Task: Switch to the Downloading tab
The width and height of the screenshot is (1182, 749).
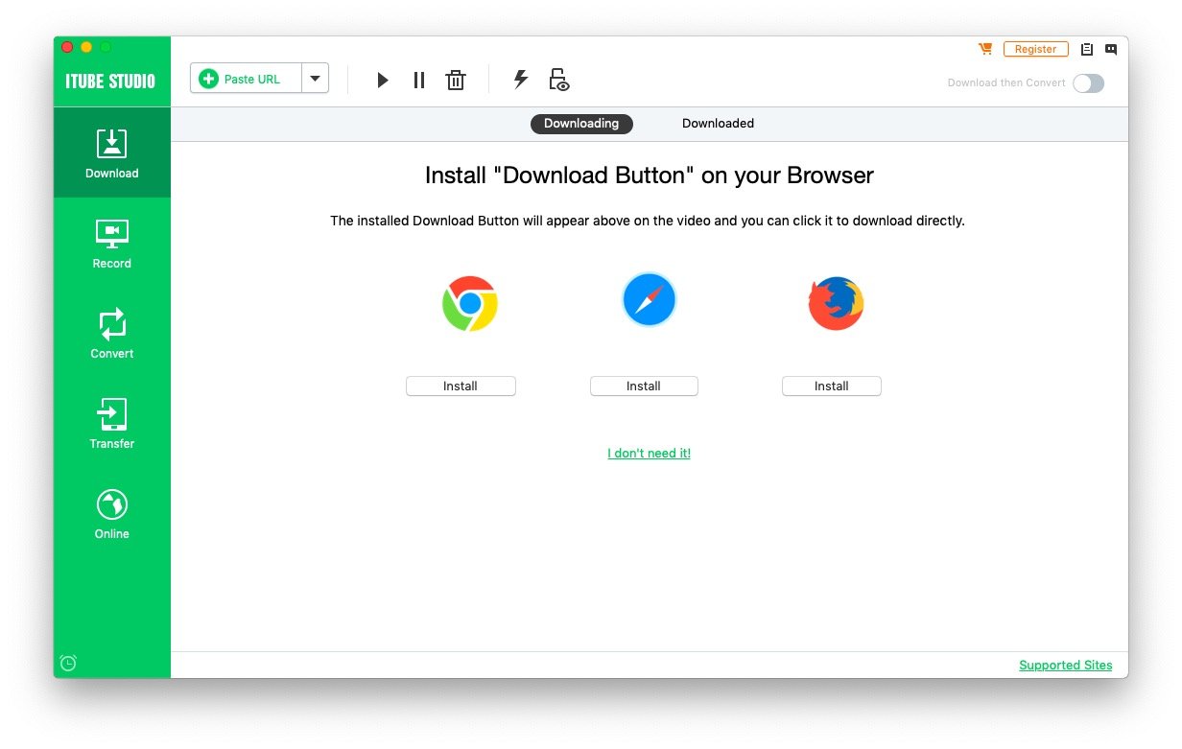Action: pos(581,124)
